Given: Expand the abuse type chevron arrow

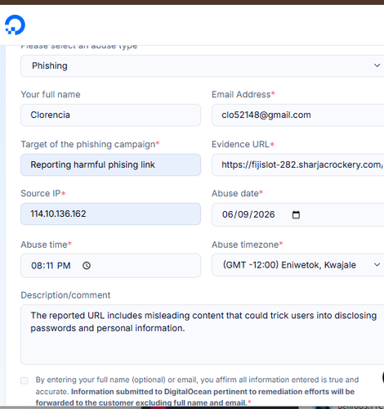Looking at the screenshot, I should coord(377,65).
